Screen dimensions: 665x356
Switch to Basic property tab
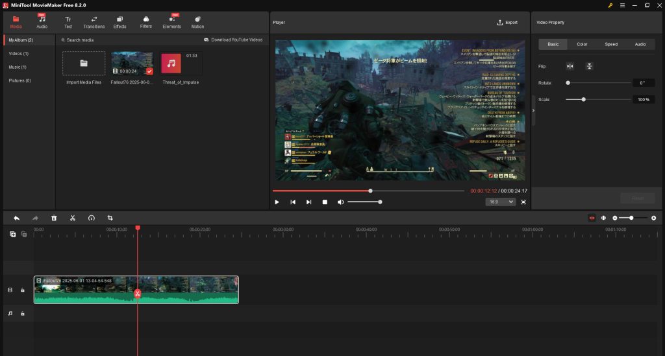pos(553,44)
